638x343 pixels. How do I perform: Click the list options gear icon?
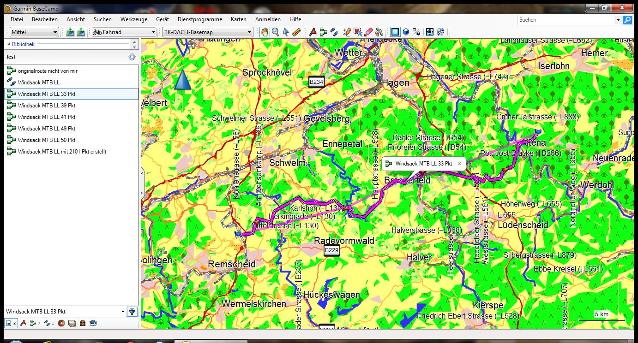(132, 57)
